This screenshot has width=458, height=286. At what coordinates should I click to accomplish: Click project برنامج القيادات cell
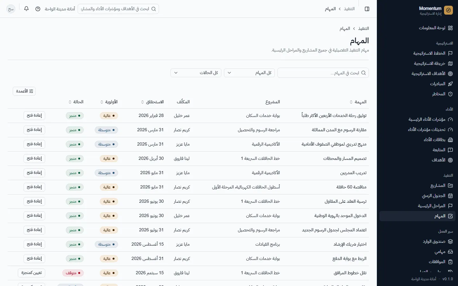click(268, 244)
